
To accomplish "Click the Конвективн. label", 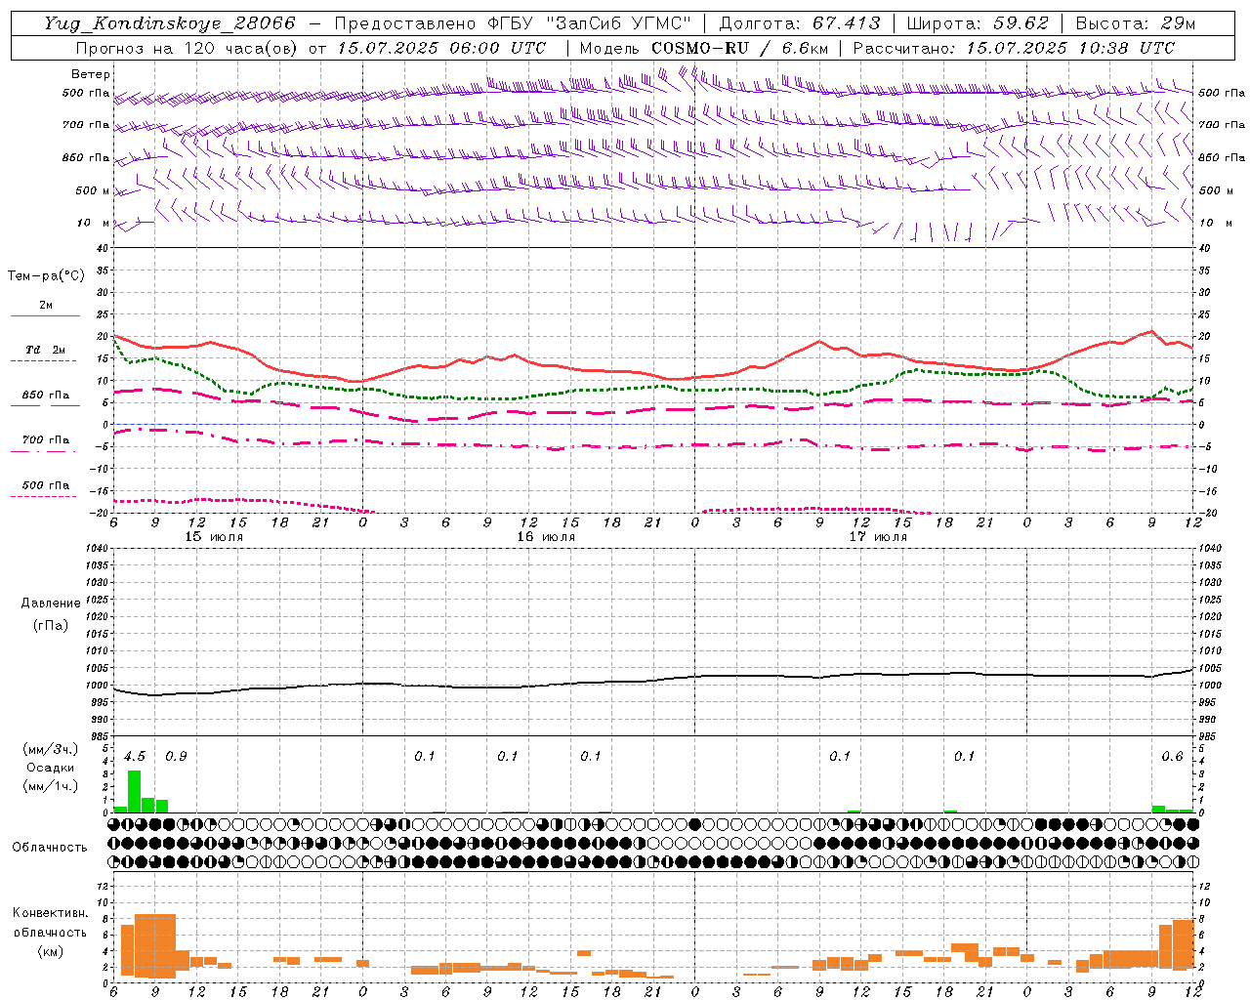I will pyautogui.click(x=51, y=913).
